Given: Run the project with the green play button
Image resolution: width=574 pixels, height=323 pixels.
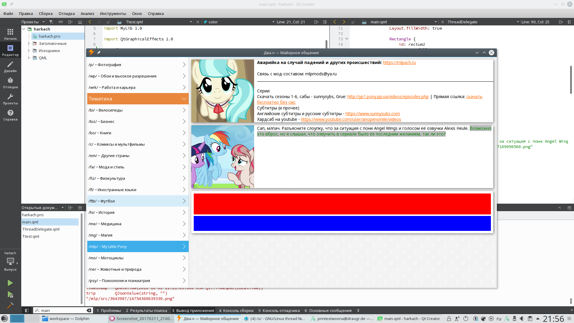Looking at the screenshot, I should click(x=10, y=283).
